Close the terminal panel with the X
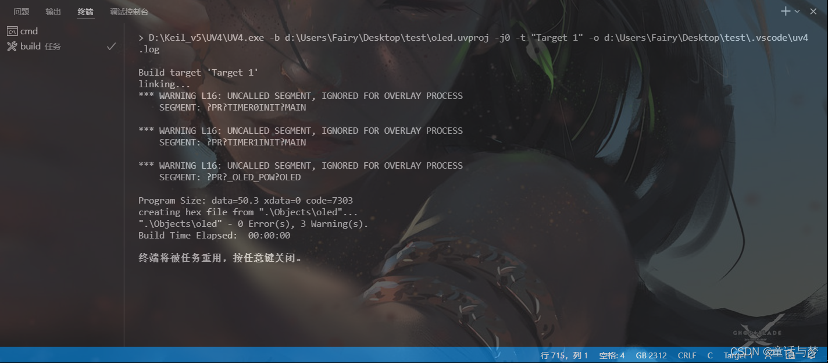828x363 pixels. click(x=813, y=11)
